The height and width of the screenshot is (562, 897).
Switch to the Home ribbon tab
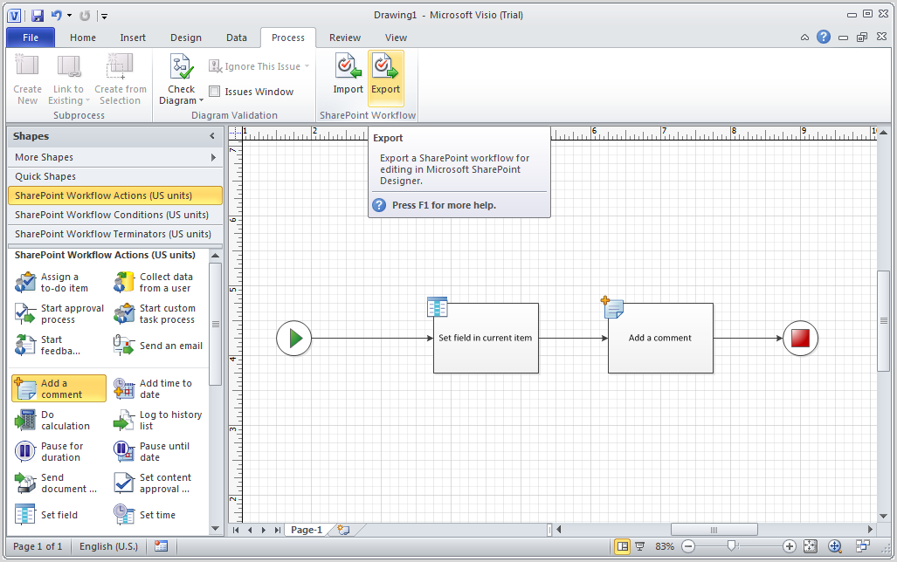pos(83,38)
